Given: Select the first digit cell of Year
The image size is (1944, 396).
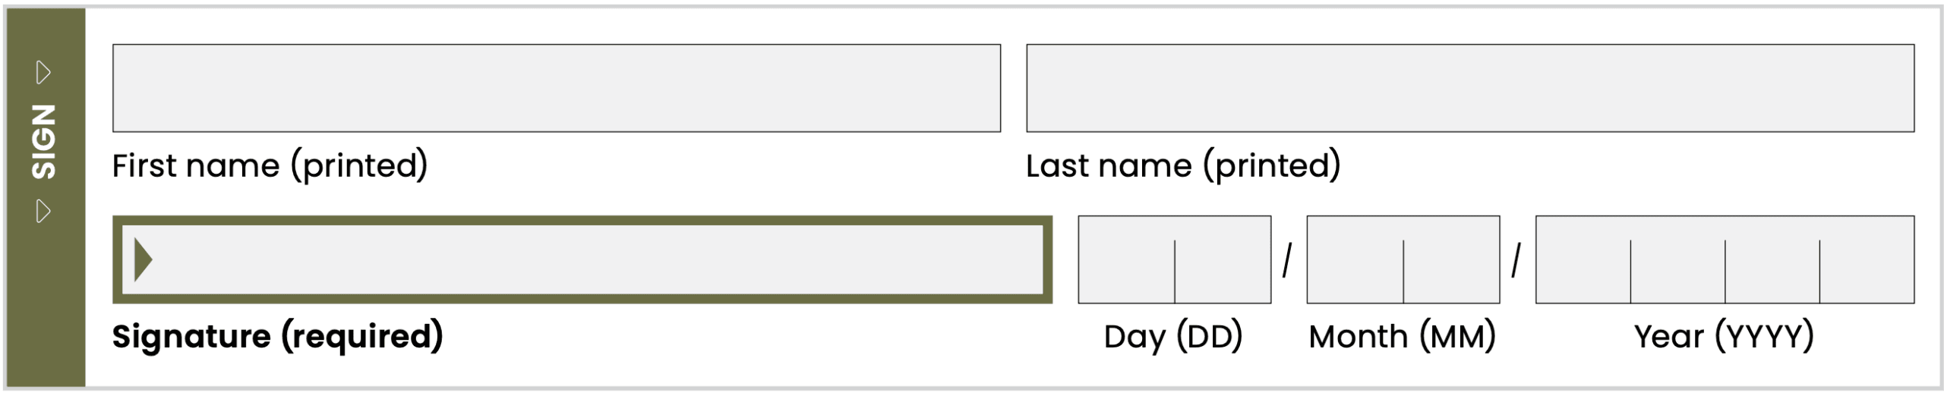Looking at the screenshot, I should click(x=1583, y=259).
